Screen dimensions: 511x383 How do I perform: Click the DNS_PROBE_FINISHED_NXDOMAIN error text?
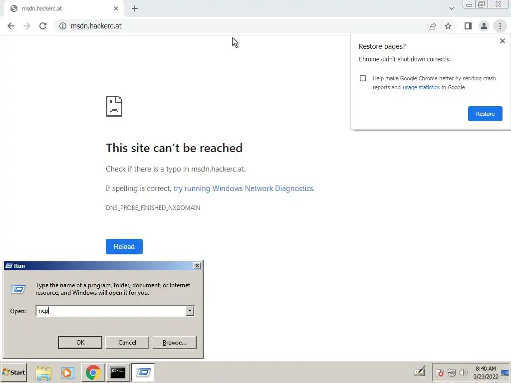tap(153, 208)
